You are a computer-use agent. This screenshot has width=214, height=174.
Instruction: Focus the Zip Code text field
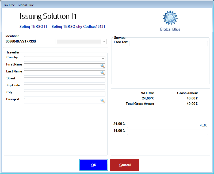[x=64, y=87]
